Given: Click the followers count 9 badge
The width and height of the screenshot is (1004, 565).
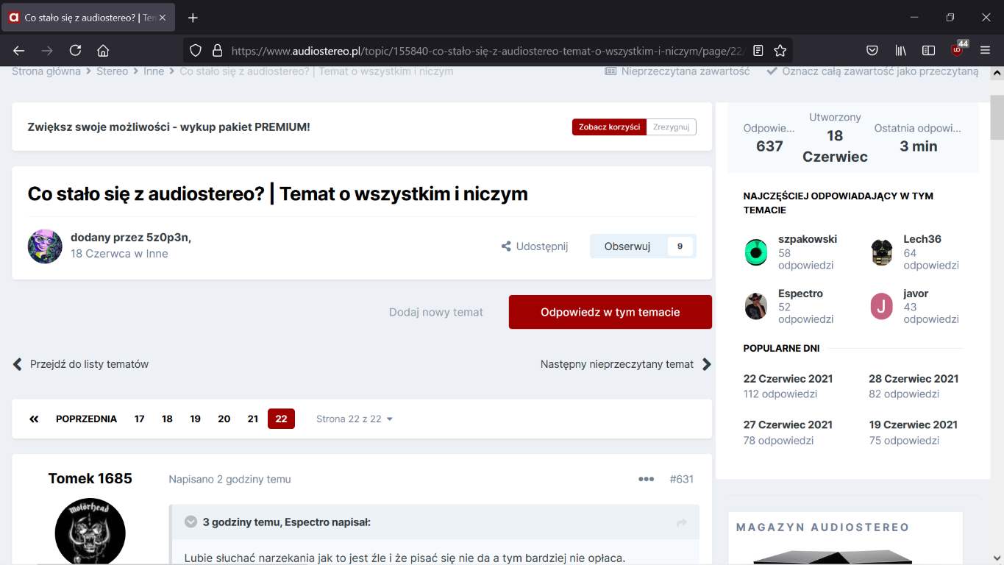Looking at the screenshot, I should [x=680, y=246].
